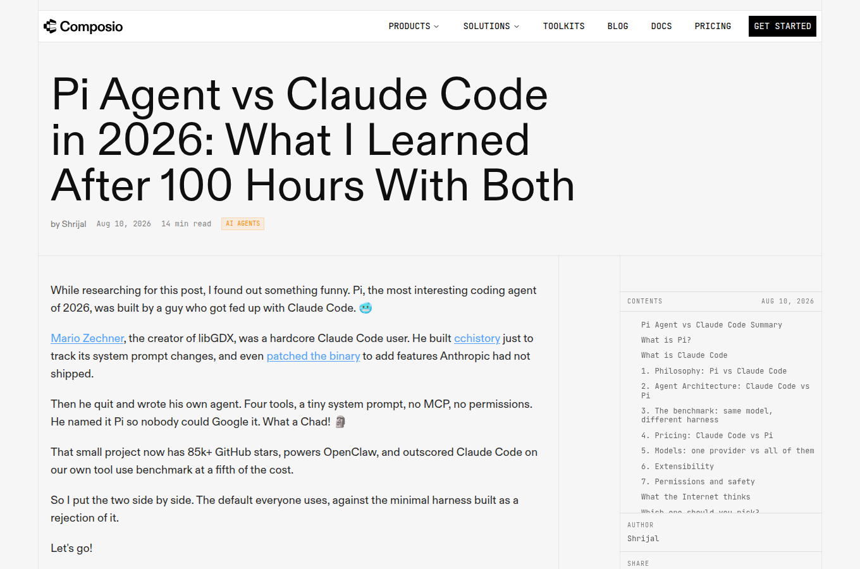860x569 pixels.
Task: Go to Philosophy: Pi vs Claude Code
Action: [714, 371]
